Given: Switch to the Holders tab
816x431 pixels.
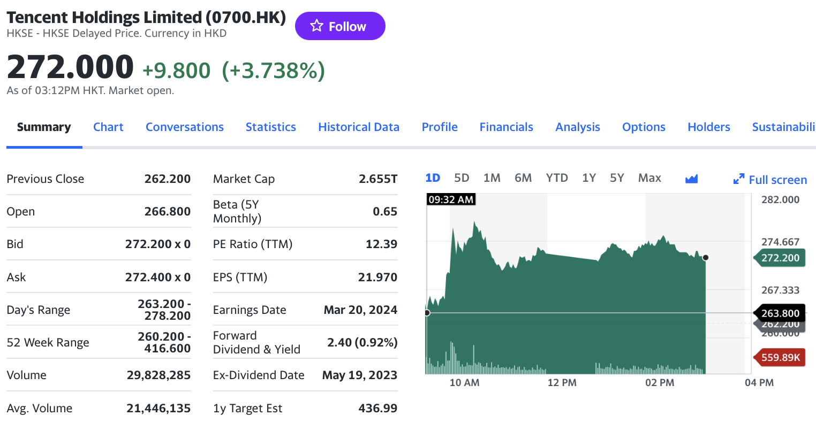Looking at the screenshot, I should tap(708, 127).
